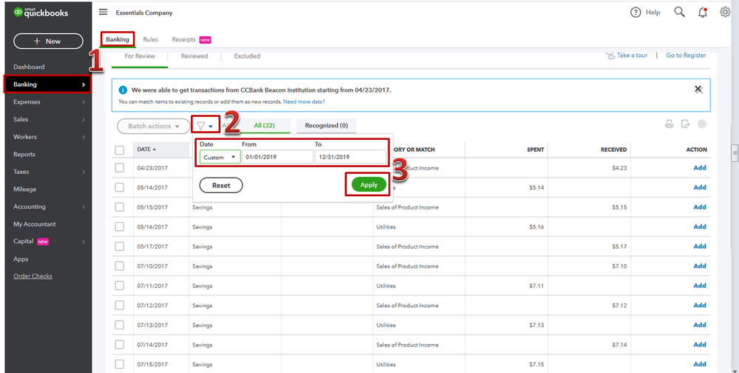Check the box for 07/11/2017 transaction

(x=120, y=286)
